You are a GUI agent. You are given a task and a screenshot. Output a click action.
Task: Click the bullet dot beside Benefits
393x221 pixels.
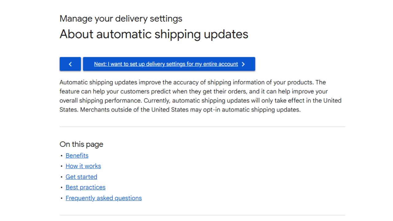[61, 156]
